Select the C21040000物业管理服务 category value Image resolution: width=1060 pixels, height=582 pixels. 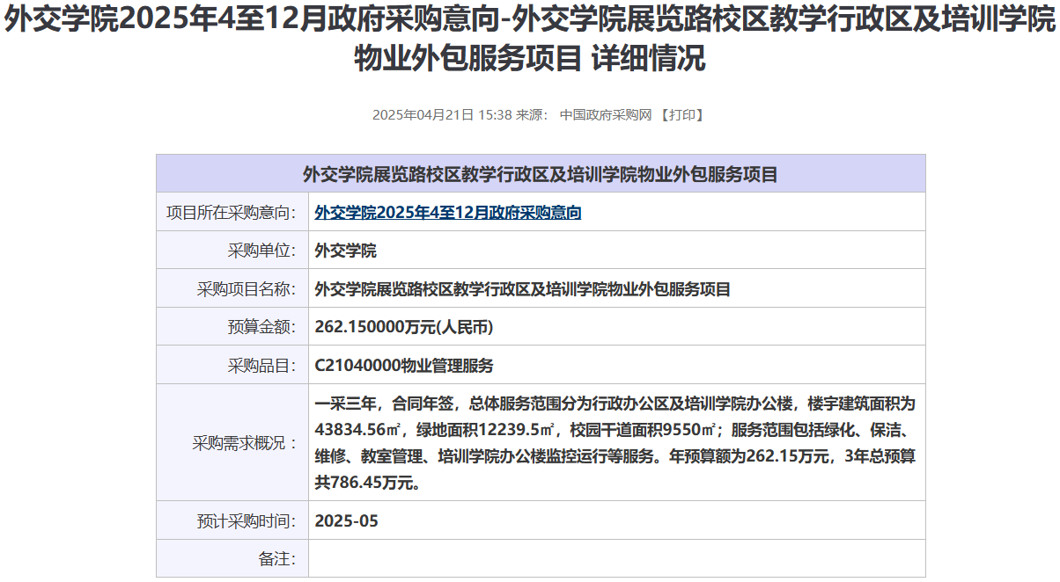[x=404, y=366]
